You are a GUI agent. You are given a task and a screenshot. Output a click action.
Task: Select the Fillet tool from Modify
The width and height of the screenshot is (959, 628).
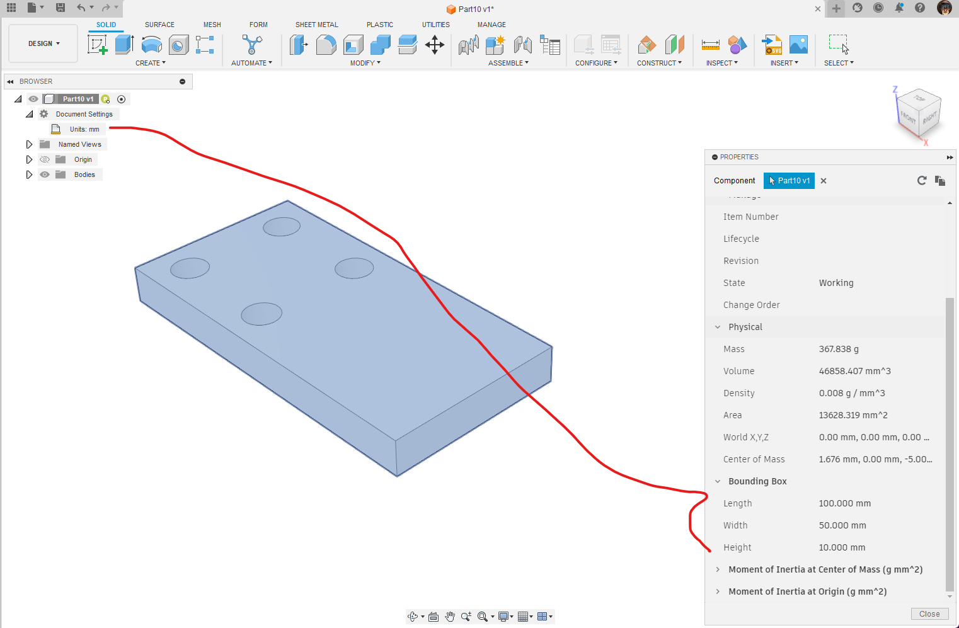[326, 45]
